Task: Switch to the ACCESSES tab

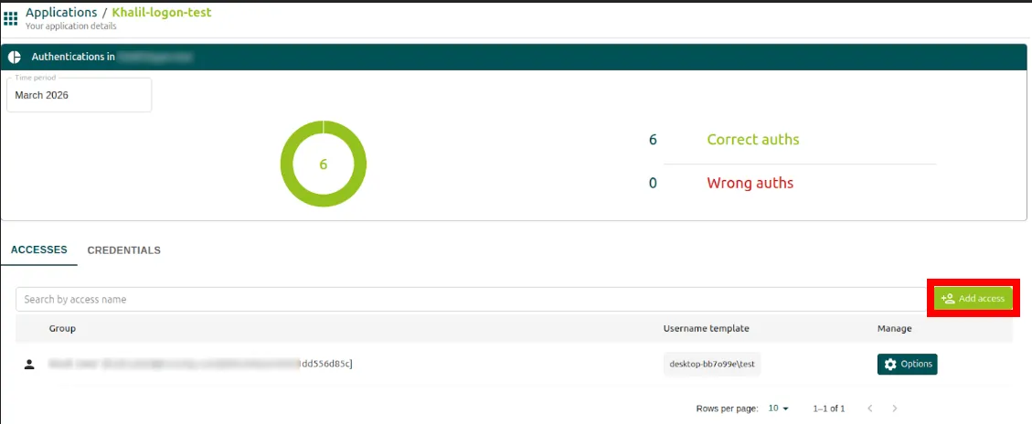Action: [38, 250]
